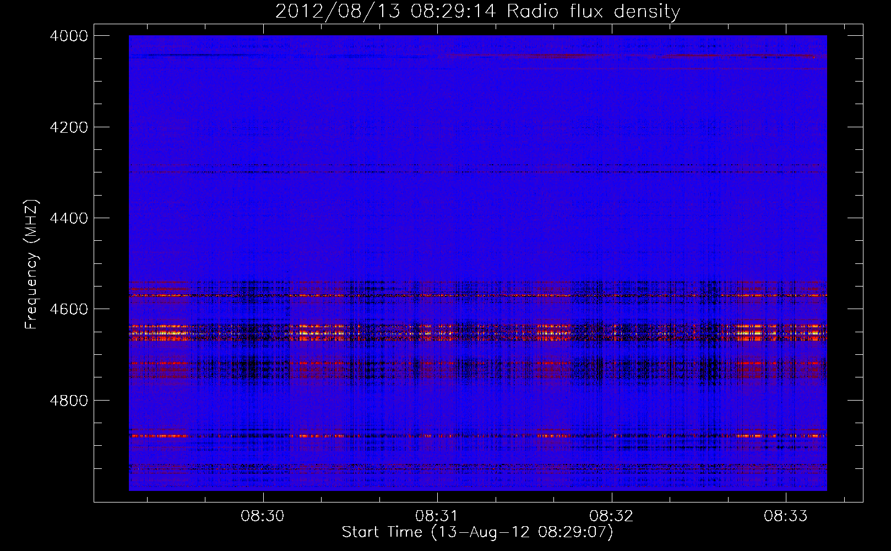Click the 08:33 time tick label
891x551 pixels.
coord(786,516)
